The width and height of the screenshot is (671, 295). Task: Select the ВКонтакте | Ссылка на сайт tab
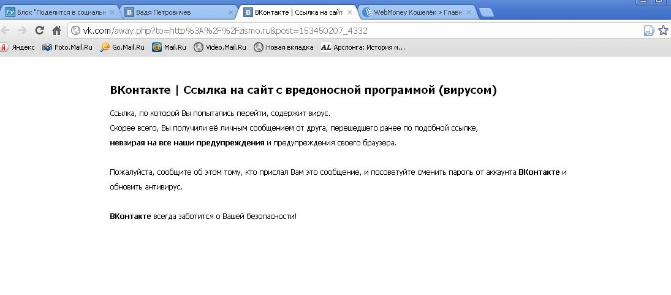[x=297, y=12]
